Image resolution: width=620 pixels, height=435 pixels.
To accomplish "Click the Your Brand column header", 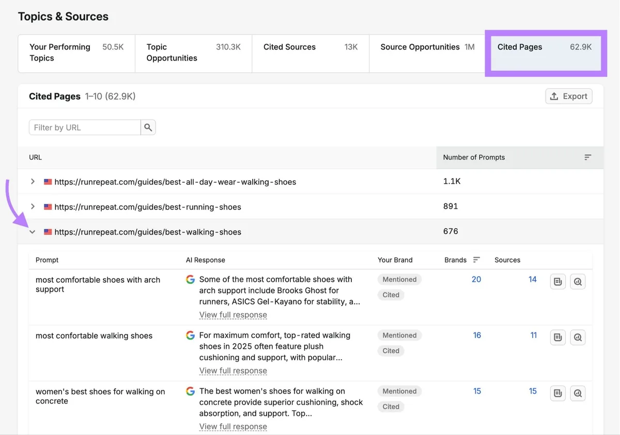I will tap(395, 260).
